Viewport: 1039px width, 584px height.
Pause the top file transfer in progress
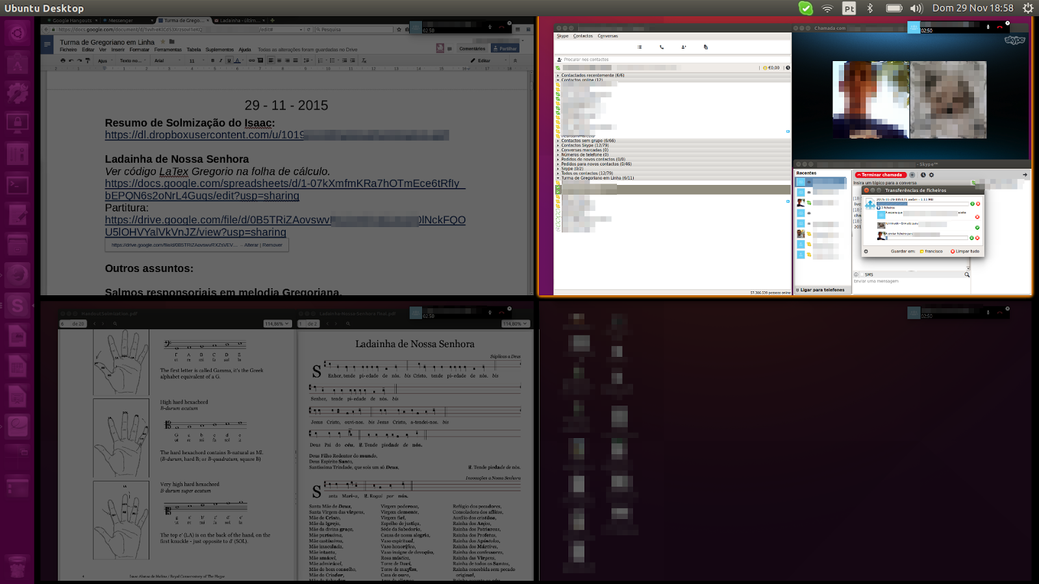(x=972, y=204)
